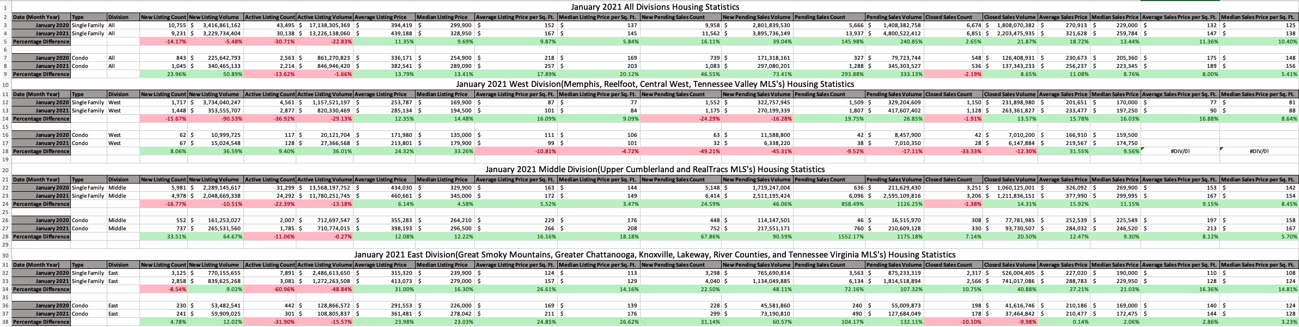
Task: Click 'Median Sales Price per Sq. Ft.' header, row 11
Action: pyautogui.click(x=1259, y=95)
